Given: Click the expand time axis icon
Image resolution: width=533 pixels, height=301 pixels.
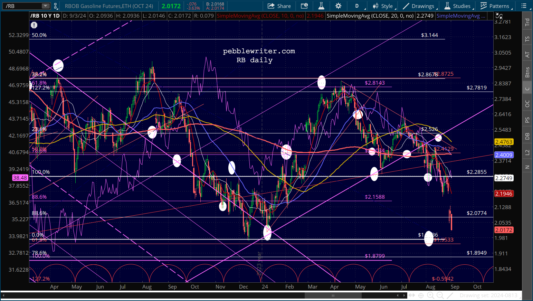Looking at the screenshot, I should pyautogui.click(x=412, y=295).
